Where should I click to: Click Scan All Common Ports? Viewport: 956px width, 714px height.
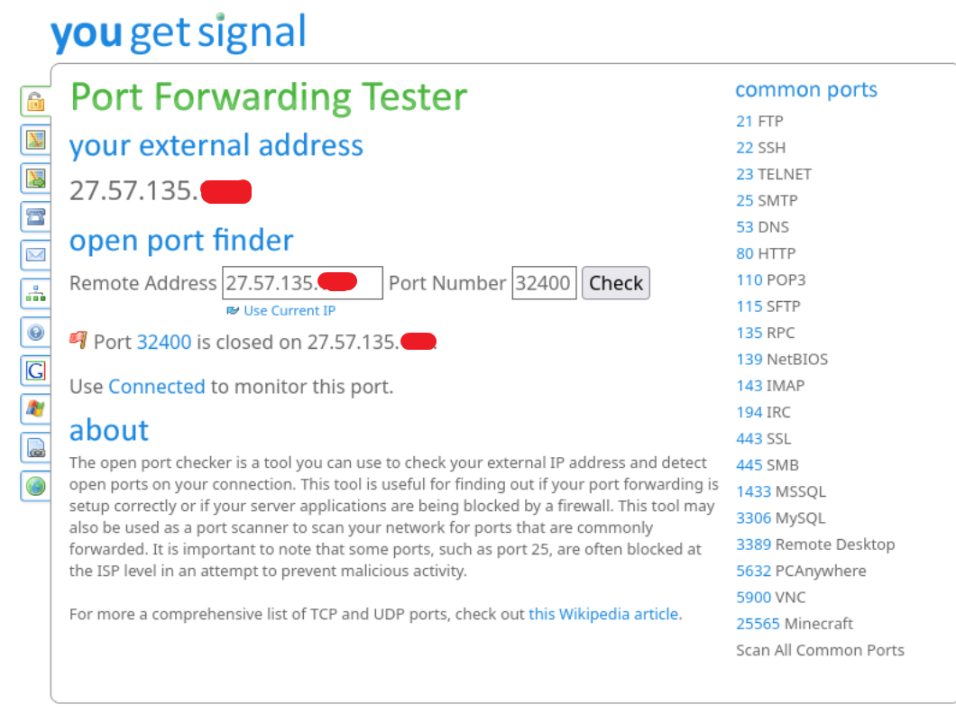[x=820, y=650]
